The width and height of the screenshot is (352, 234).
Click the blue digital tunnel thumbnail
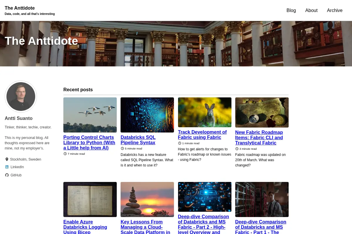click(147, 115)
